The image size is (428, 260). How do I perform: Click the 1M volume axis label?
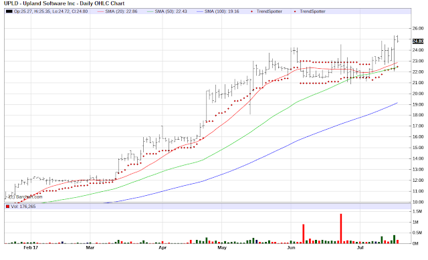click(x=415, y=223)
